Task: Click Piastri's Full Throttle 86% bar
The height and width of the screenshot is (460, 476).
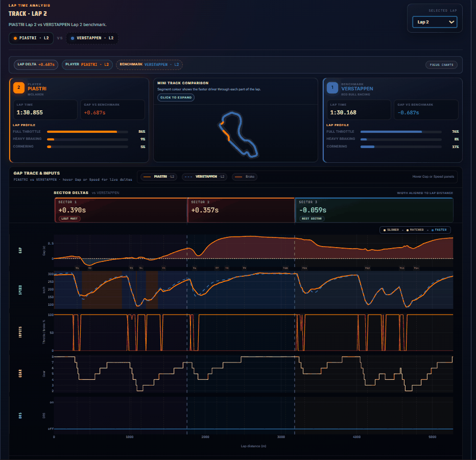Action: [87, 132]
